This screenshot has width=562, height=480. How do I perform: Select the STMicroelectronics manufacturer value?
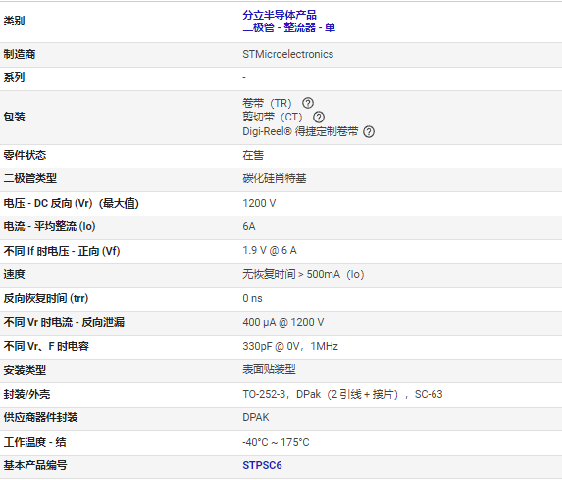tap(287, 54)
